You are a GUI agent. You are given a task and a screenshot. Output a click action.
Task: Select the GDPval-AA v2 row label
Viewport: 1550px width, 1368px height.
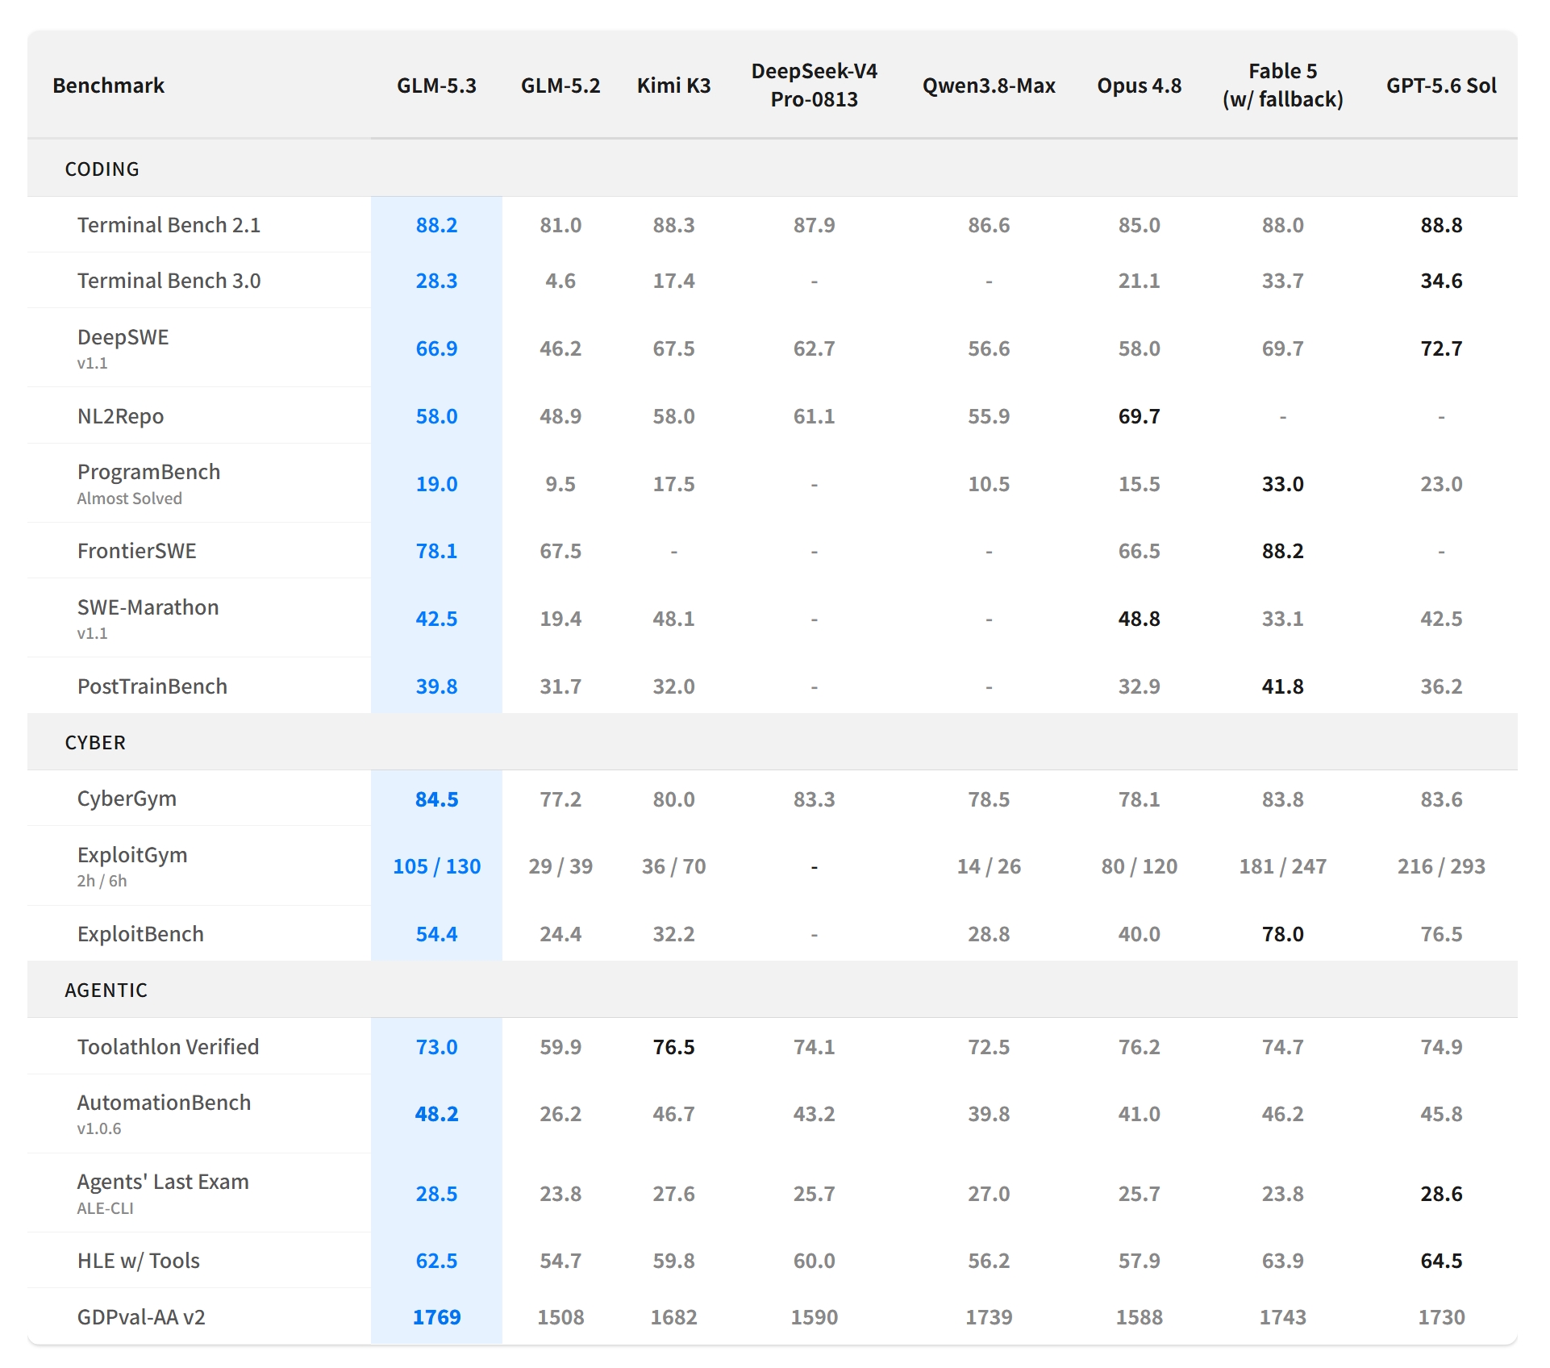(x=141, y=1317)
